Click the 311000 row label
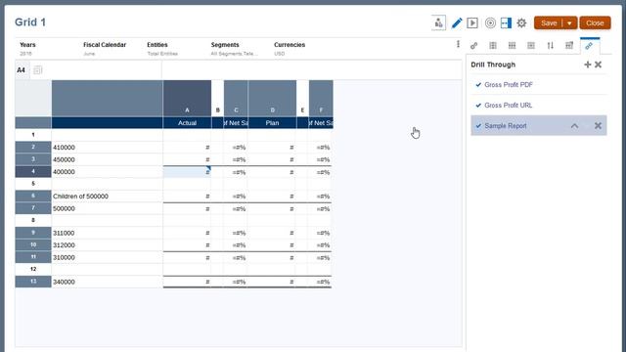 click(64, 233)
